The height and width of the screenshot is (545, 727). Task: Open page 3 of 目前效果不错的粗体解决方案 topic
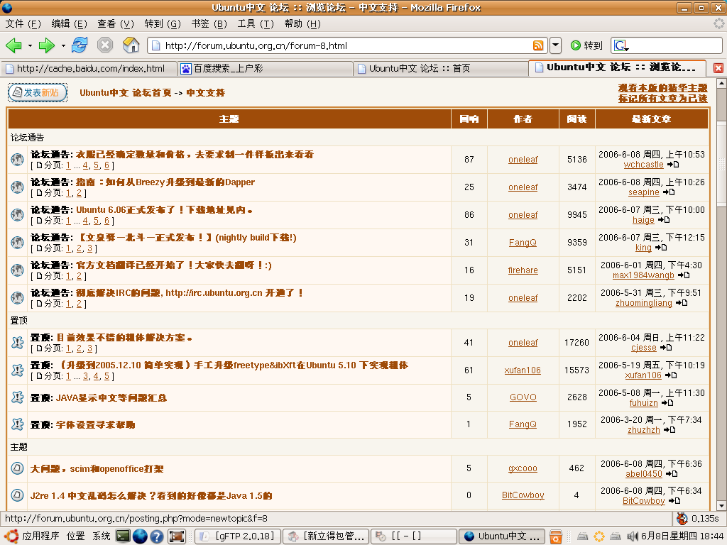click(89, 348)
